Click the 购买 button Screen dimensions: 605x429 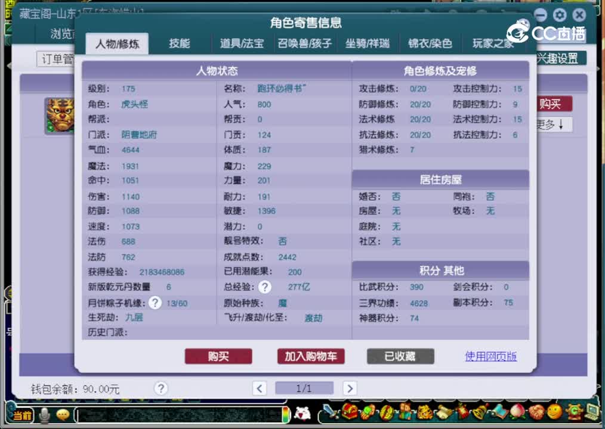coord(218,356)
